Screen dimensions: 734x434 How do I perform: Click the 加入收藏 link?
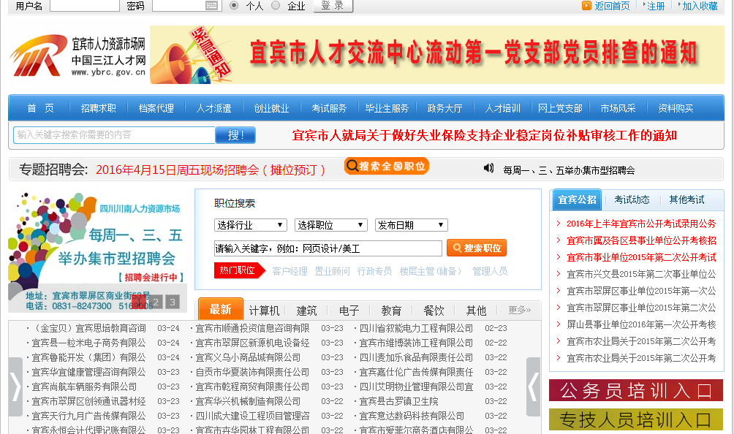(700, 6)
